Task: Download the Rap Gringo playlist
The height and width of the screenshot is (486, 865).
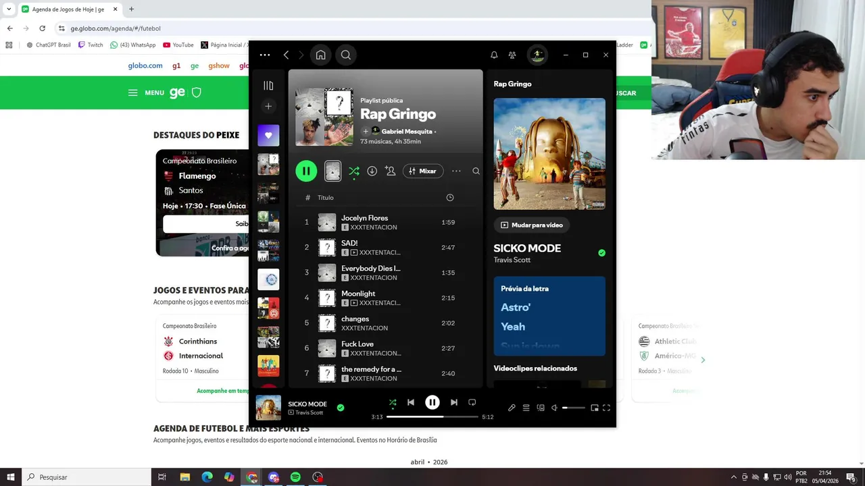Action: pyautogui.click(x=372, y=171)
